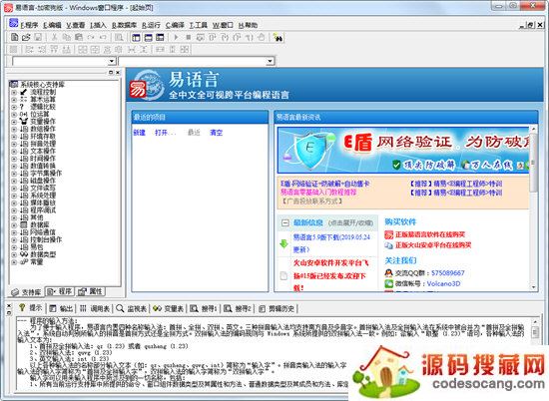Viewport: 549px width, 401px height.
Task: Click the green download arrow icon
Action: coord(283,243)
